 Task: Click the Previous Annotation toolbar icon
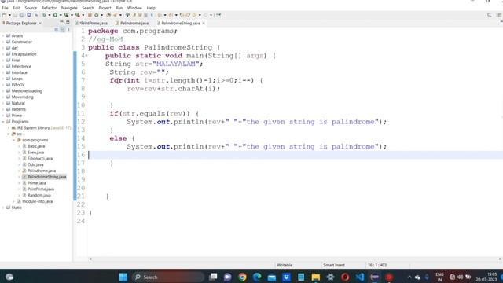pyautogui.click(x=171, y=15)
